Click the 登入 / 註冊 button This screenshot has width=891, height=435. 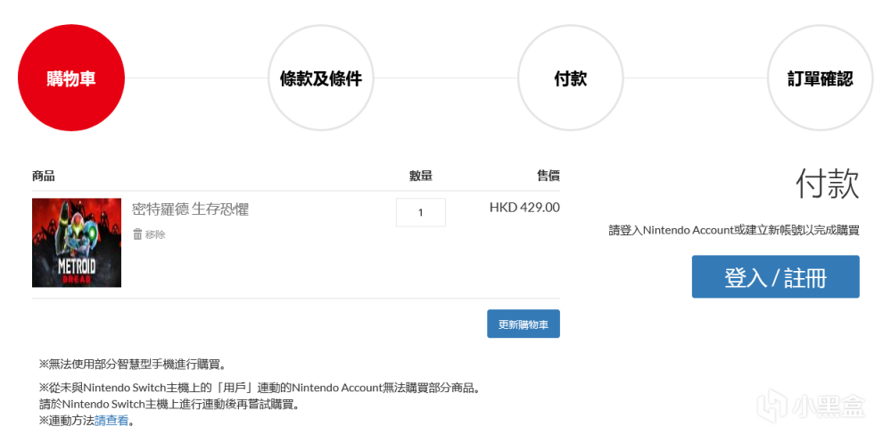coord(775,276)
